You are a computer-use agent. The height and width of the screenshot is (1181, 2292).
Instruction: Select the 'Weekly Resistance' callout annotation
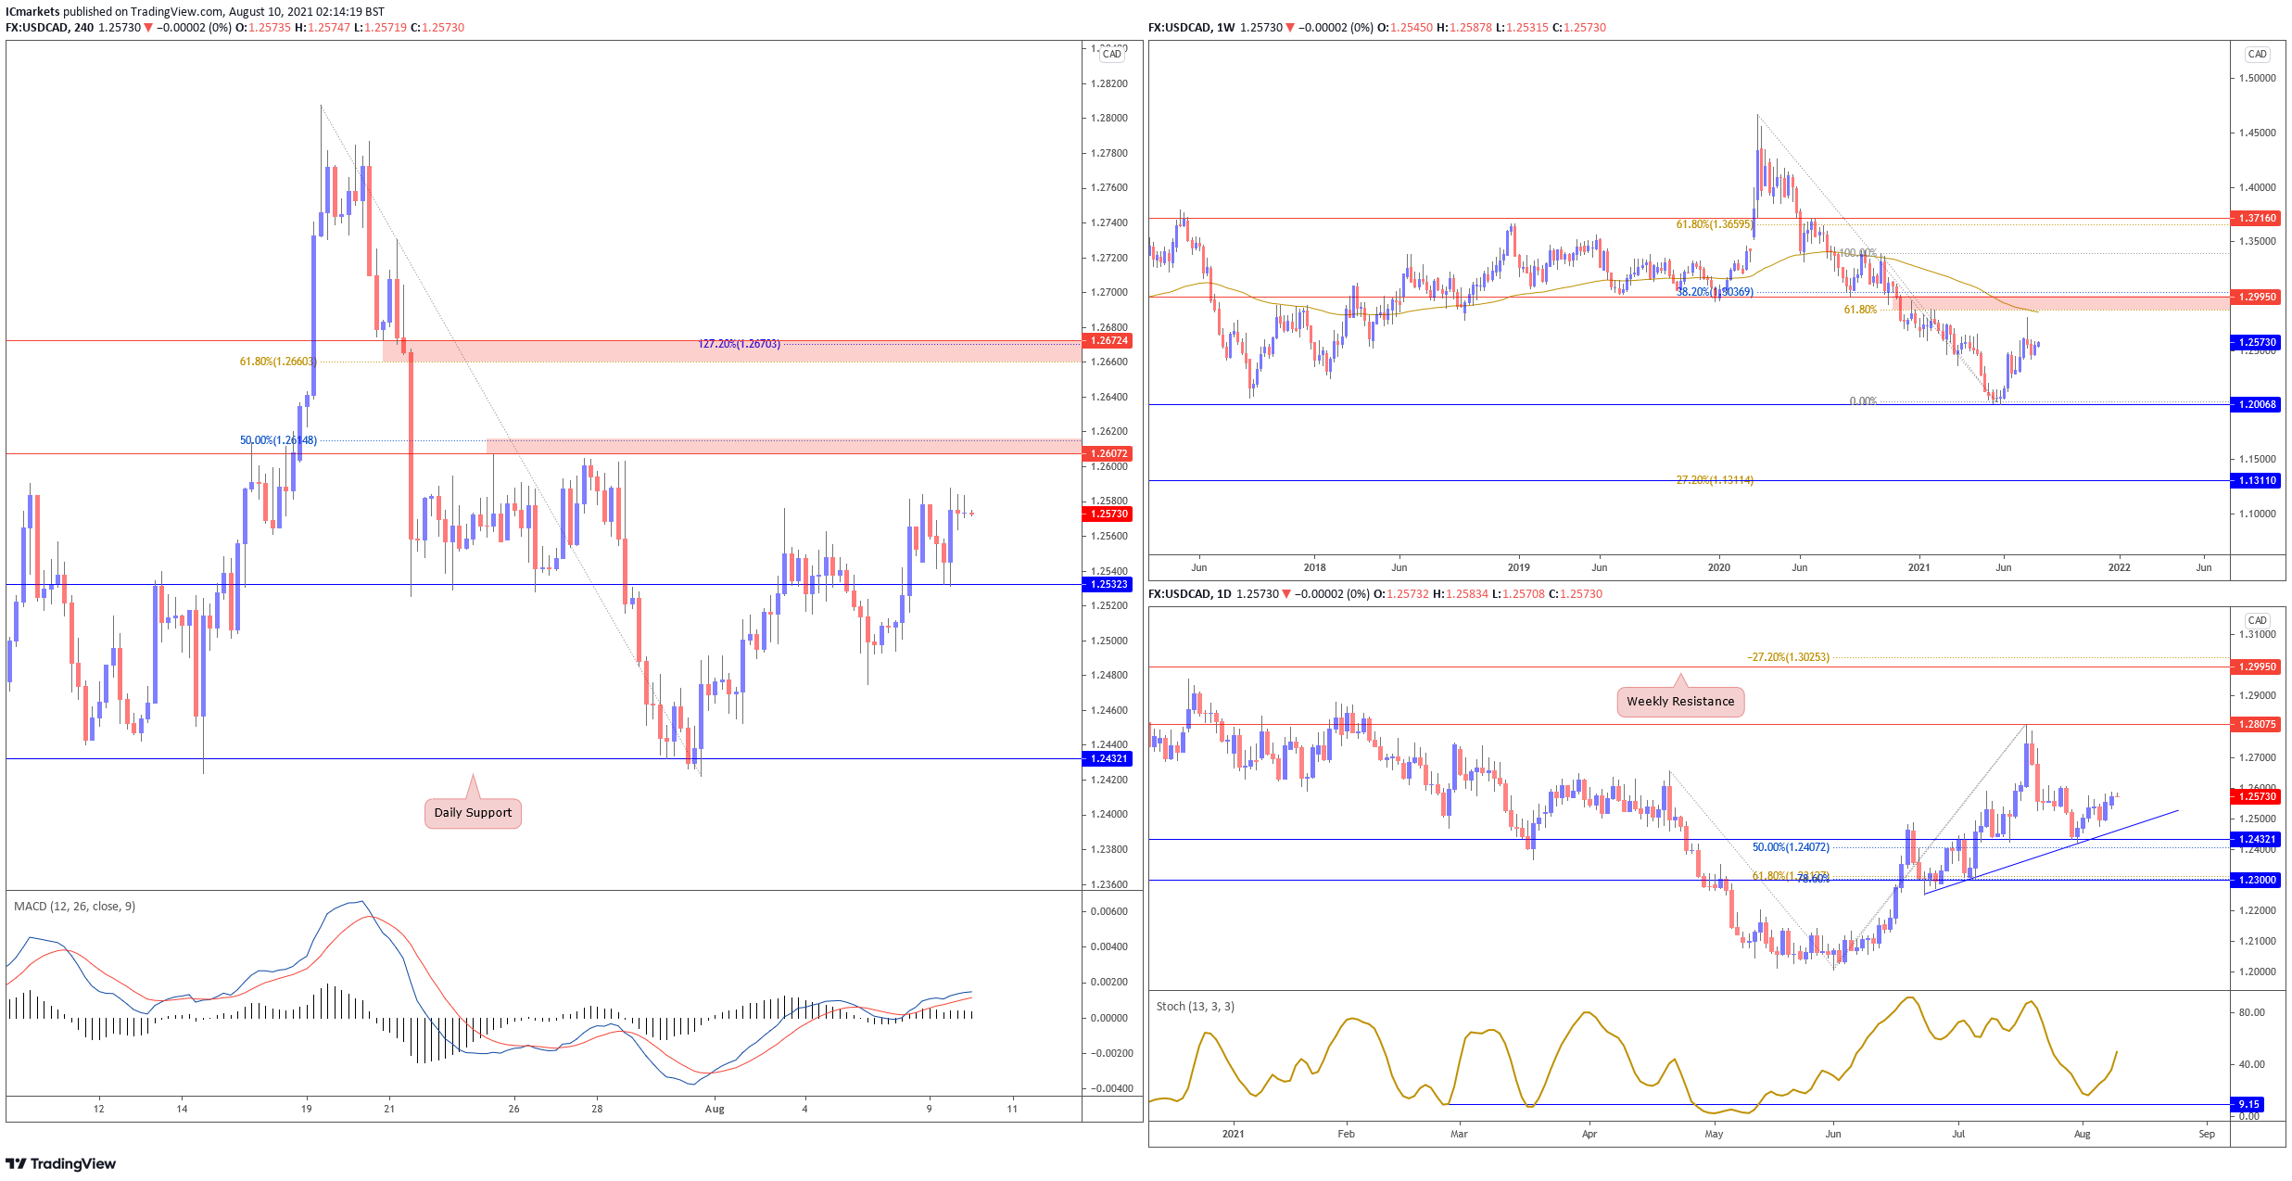click(1680, 701)
